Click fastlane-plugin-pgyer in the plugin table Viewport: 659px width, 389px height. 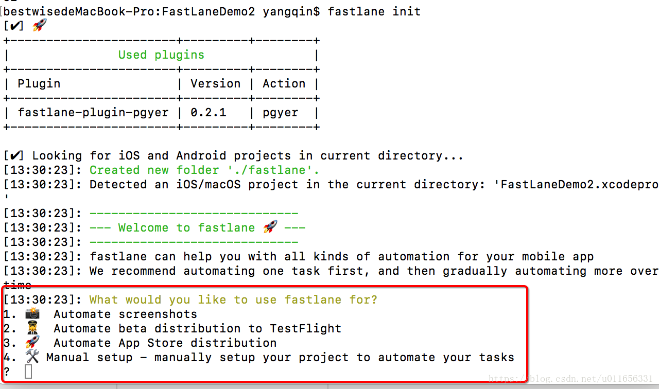point(93,112)
